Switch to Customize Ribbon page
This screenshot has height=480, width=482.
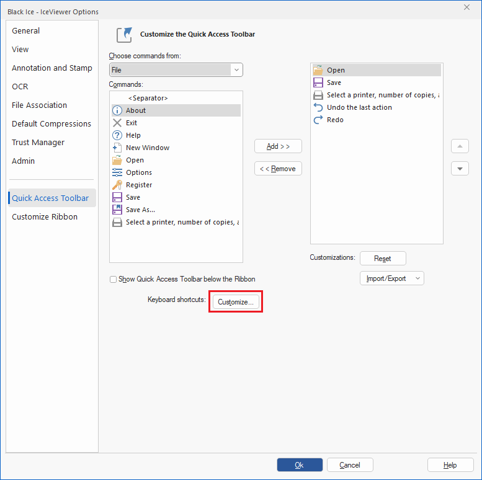[x=45, y=217]
